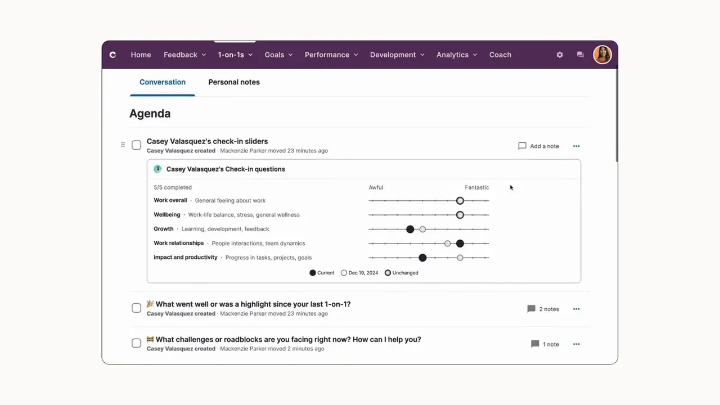Image resolution: width=720 pixels, height=405 pixels.
Task: Click Add a note speech bubble icon
Action: (x=522, y=146)
